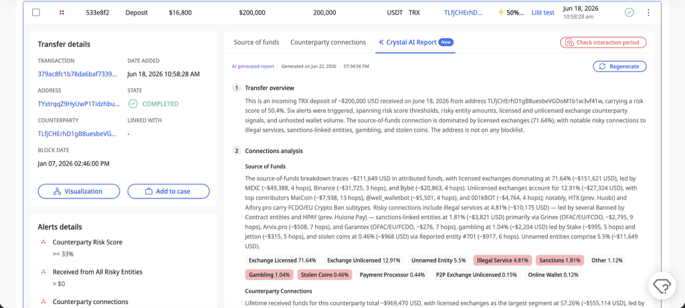
Task: Click the TRX network cell
Action: pyautogui.click(x=414, y=13)
